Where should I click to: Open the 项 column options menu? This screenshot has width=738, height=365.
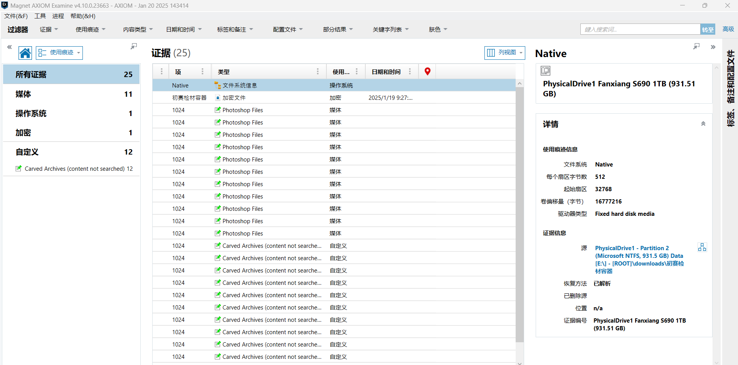click(202, 71)
